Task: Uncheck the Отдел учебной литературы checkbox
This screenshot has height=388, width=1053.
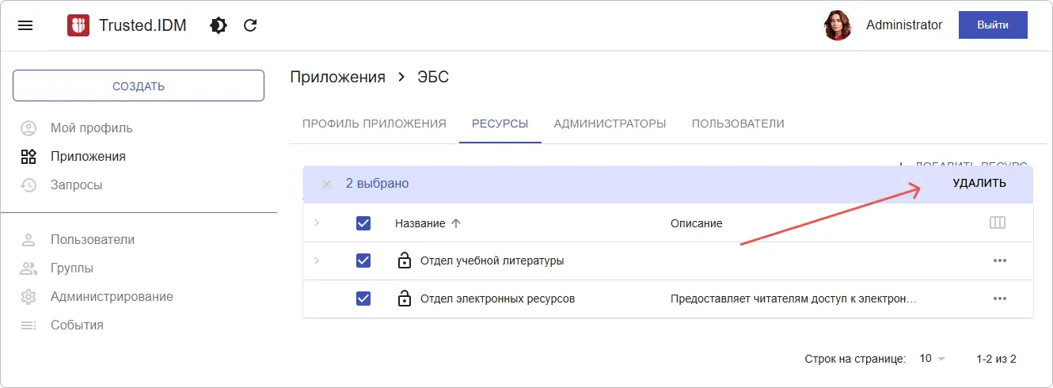Action: 363,261
